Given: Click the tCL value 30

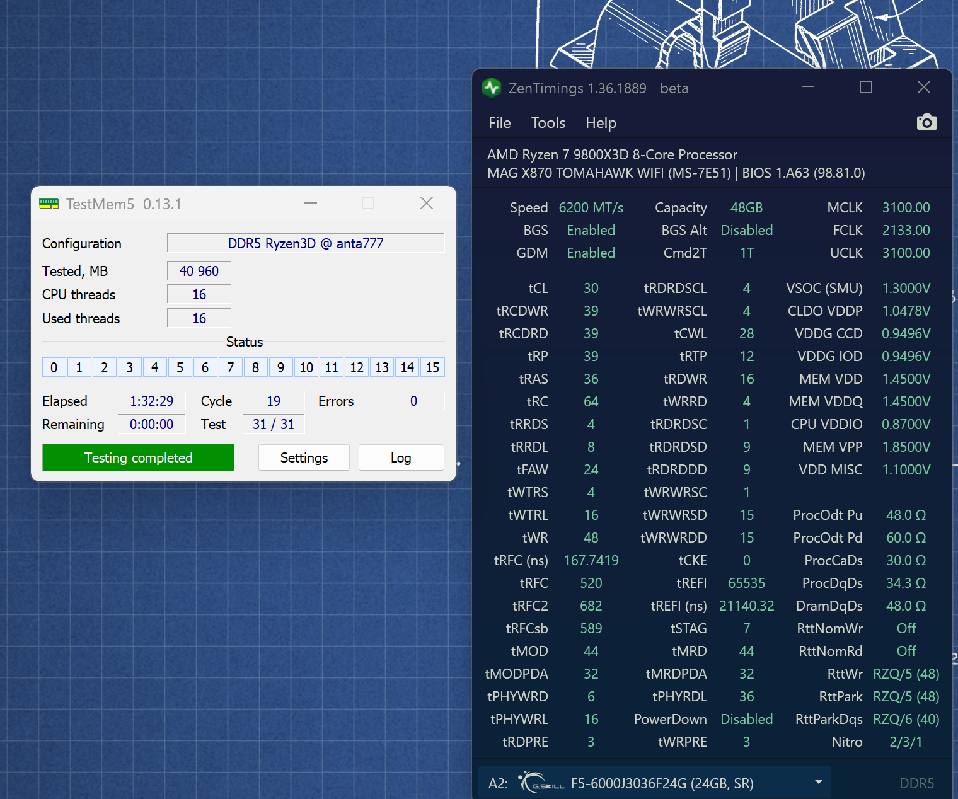Looking at the screenshot, I should [591, 288].
